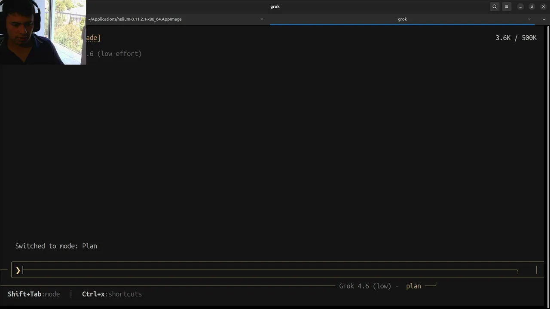Click the Shift+Tab mode hint

(x=34, y=294)
